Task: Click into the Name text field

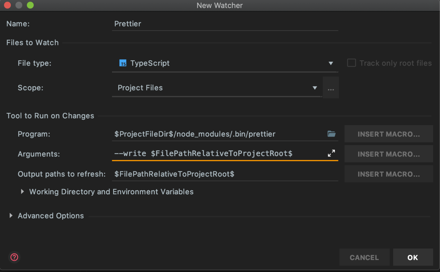Action: pyautogui.click(x=224, y=24)
